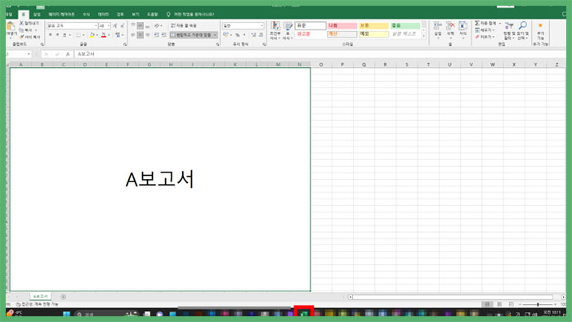This screenshot has height=322, width=572.
Task: Add a new sheet with plus button
Action: [x=63, y=297]
